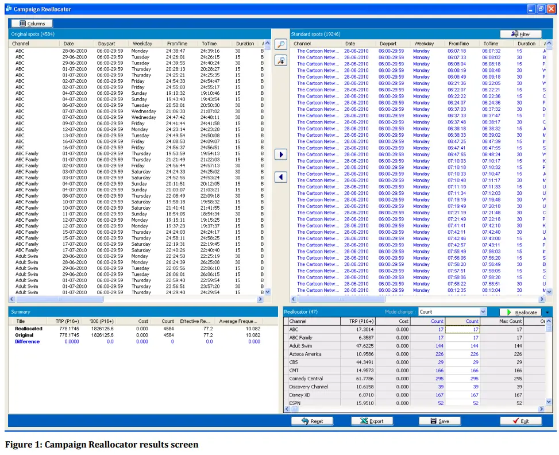Click the Filter icon for Standard spots
The image size is (559, 455).
[x=522, y=33]
